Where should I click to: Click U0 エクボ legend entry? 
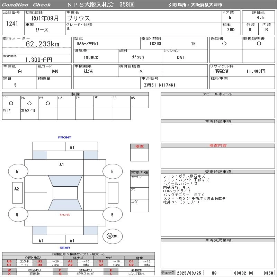point(17,261)
